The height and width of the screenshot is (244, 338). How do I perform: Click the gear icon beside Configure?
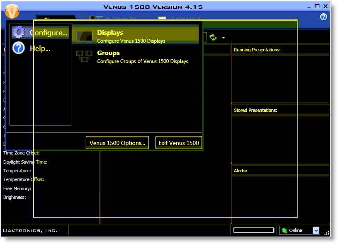click(19, 32)
